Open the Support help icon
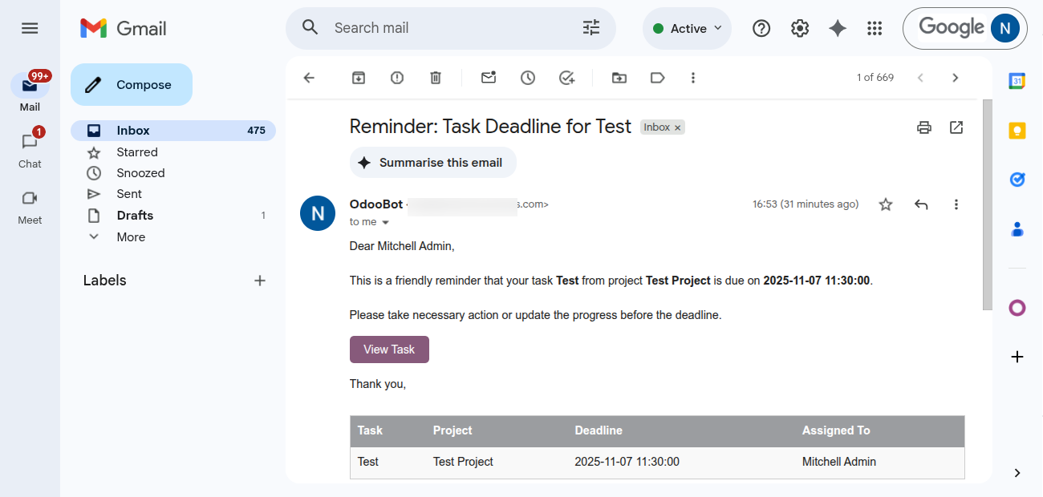Image resolution: width=1043 pixels, height=497 pixels. click(x=761, y=28)
